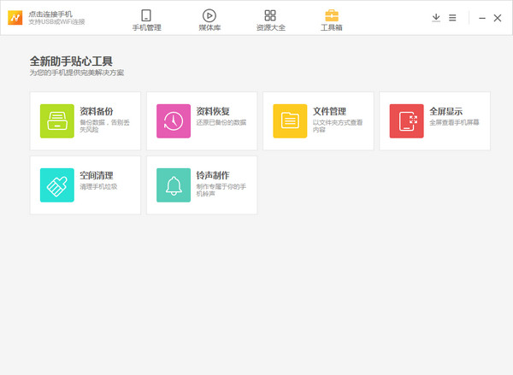The height and width of the screenshot is (375, 513).
Task: Click the 清理手机垃圾 description
Action: tap(98, 187)
